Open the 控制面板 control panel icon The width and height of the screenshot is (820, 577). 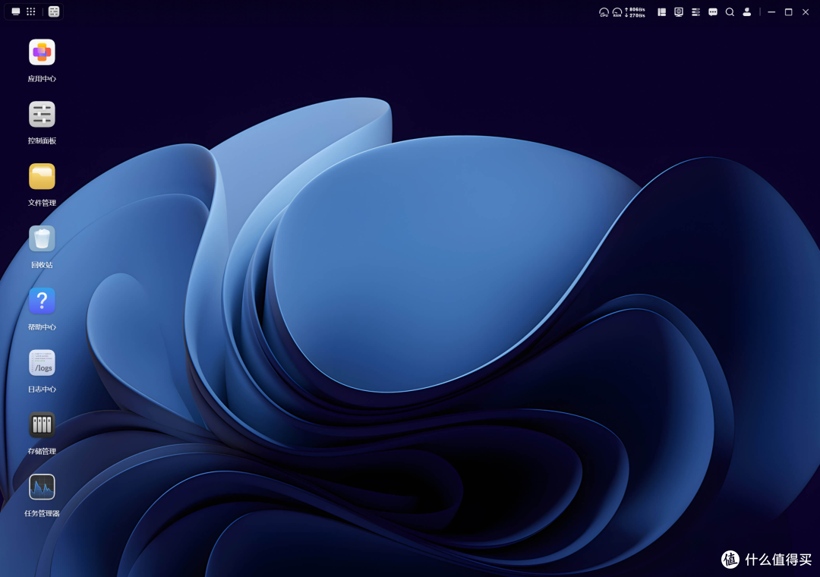click(x=42, y=115)
